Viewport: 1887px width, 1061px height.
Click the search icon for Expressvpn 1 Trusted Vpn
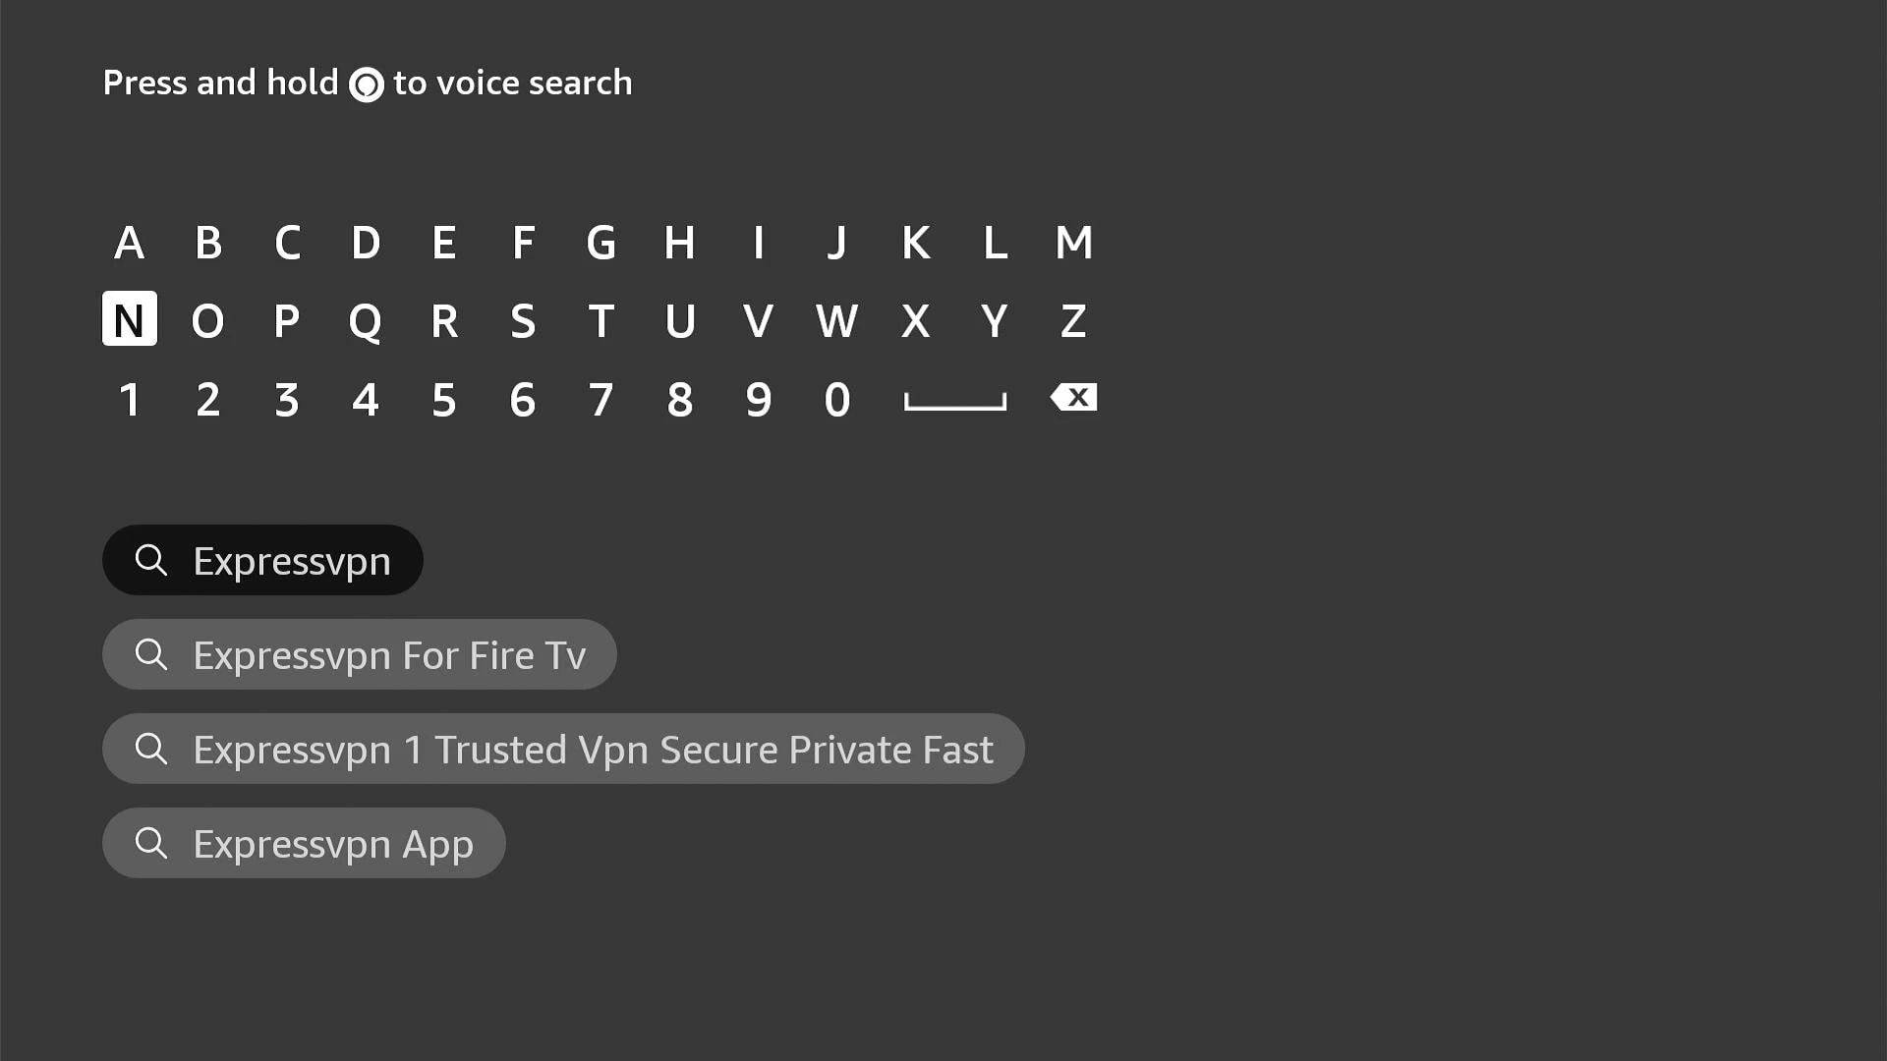pos(151,749)
